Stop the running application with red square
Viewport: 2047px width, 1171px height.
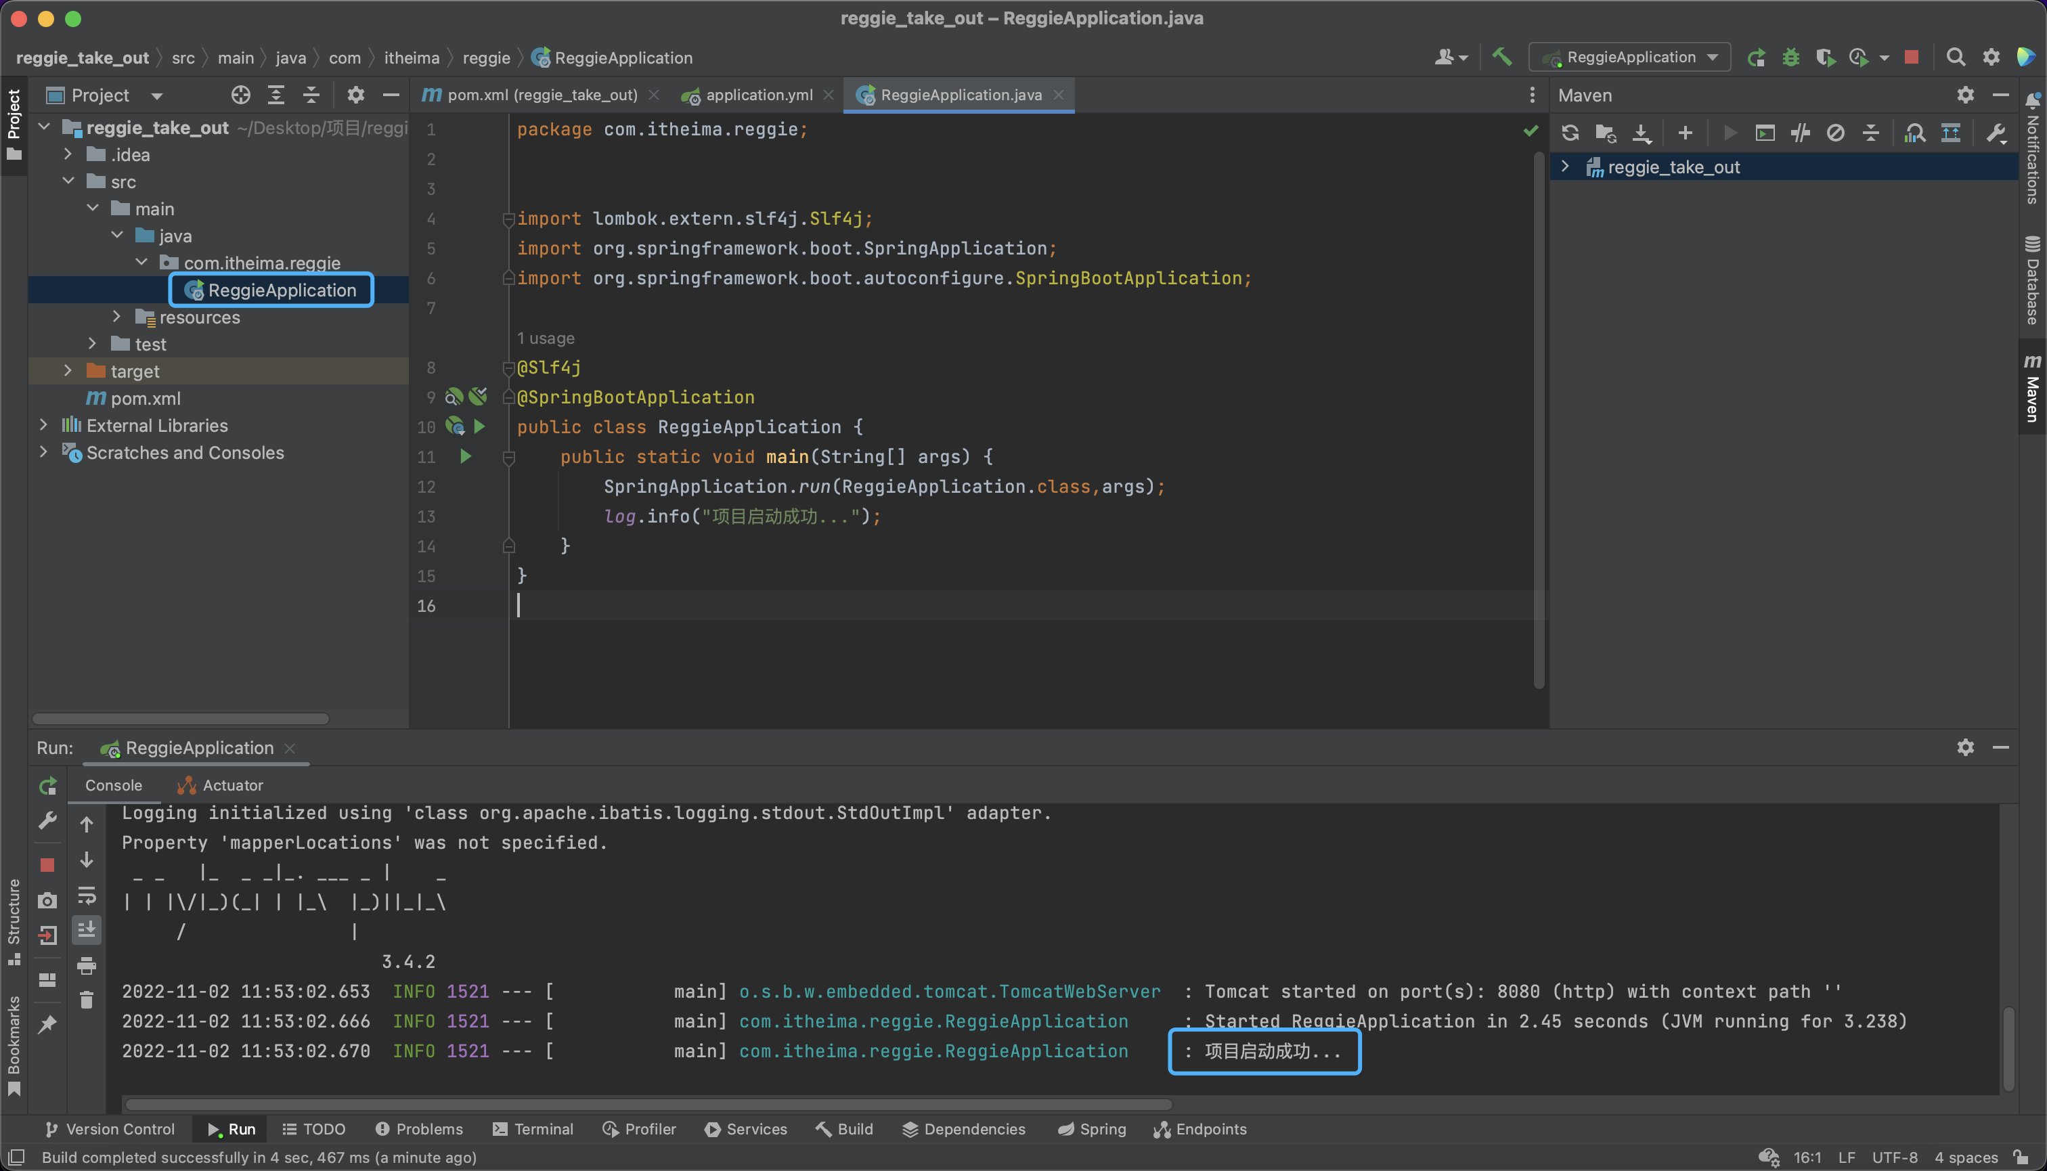[x=1912, y=57]
